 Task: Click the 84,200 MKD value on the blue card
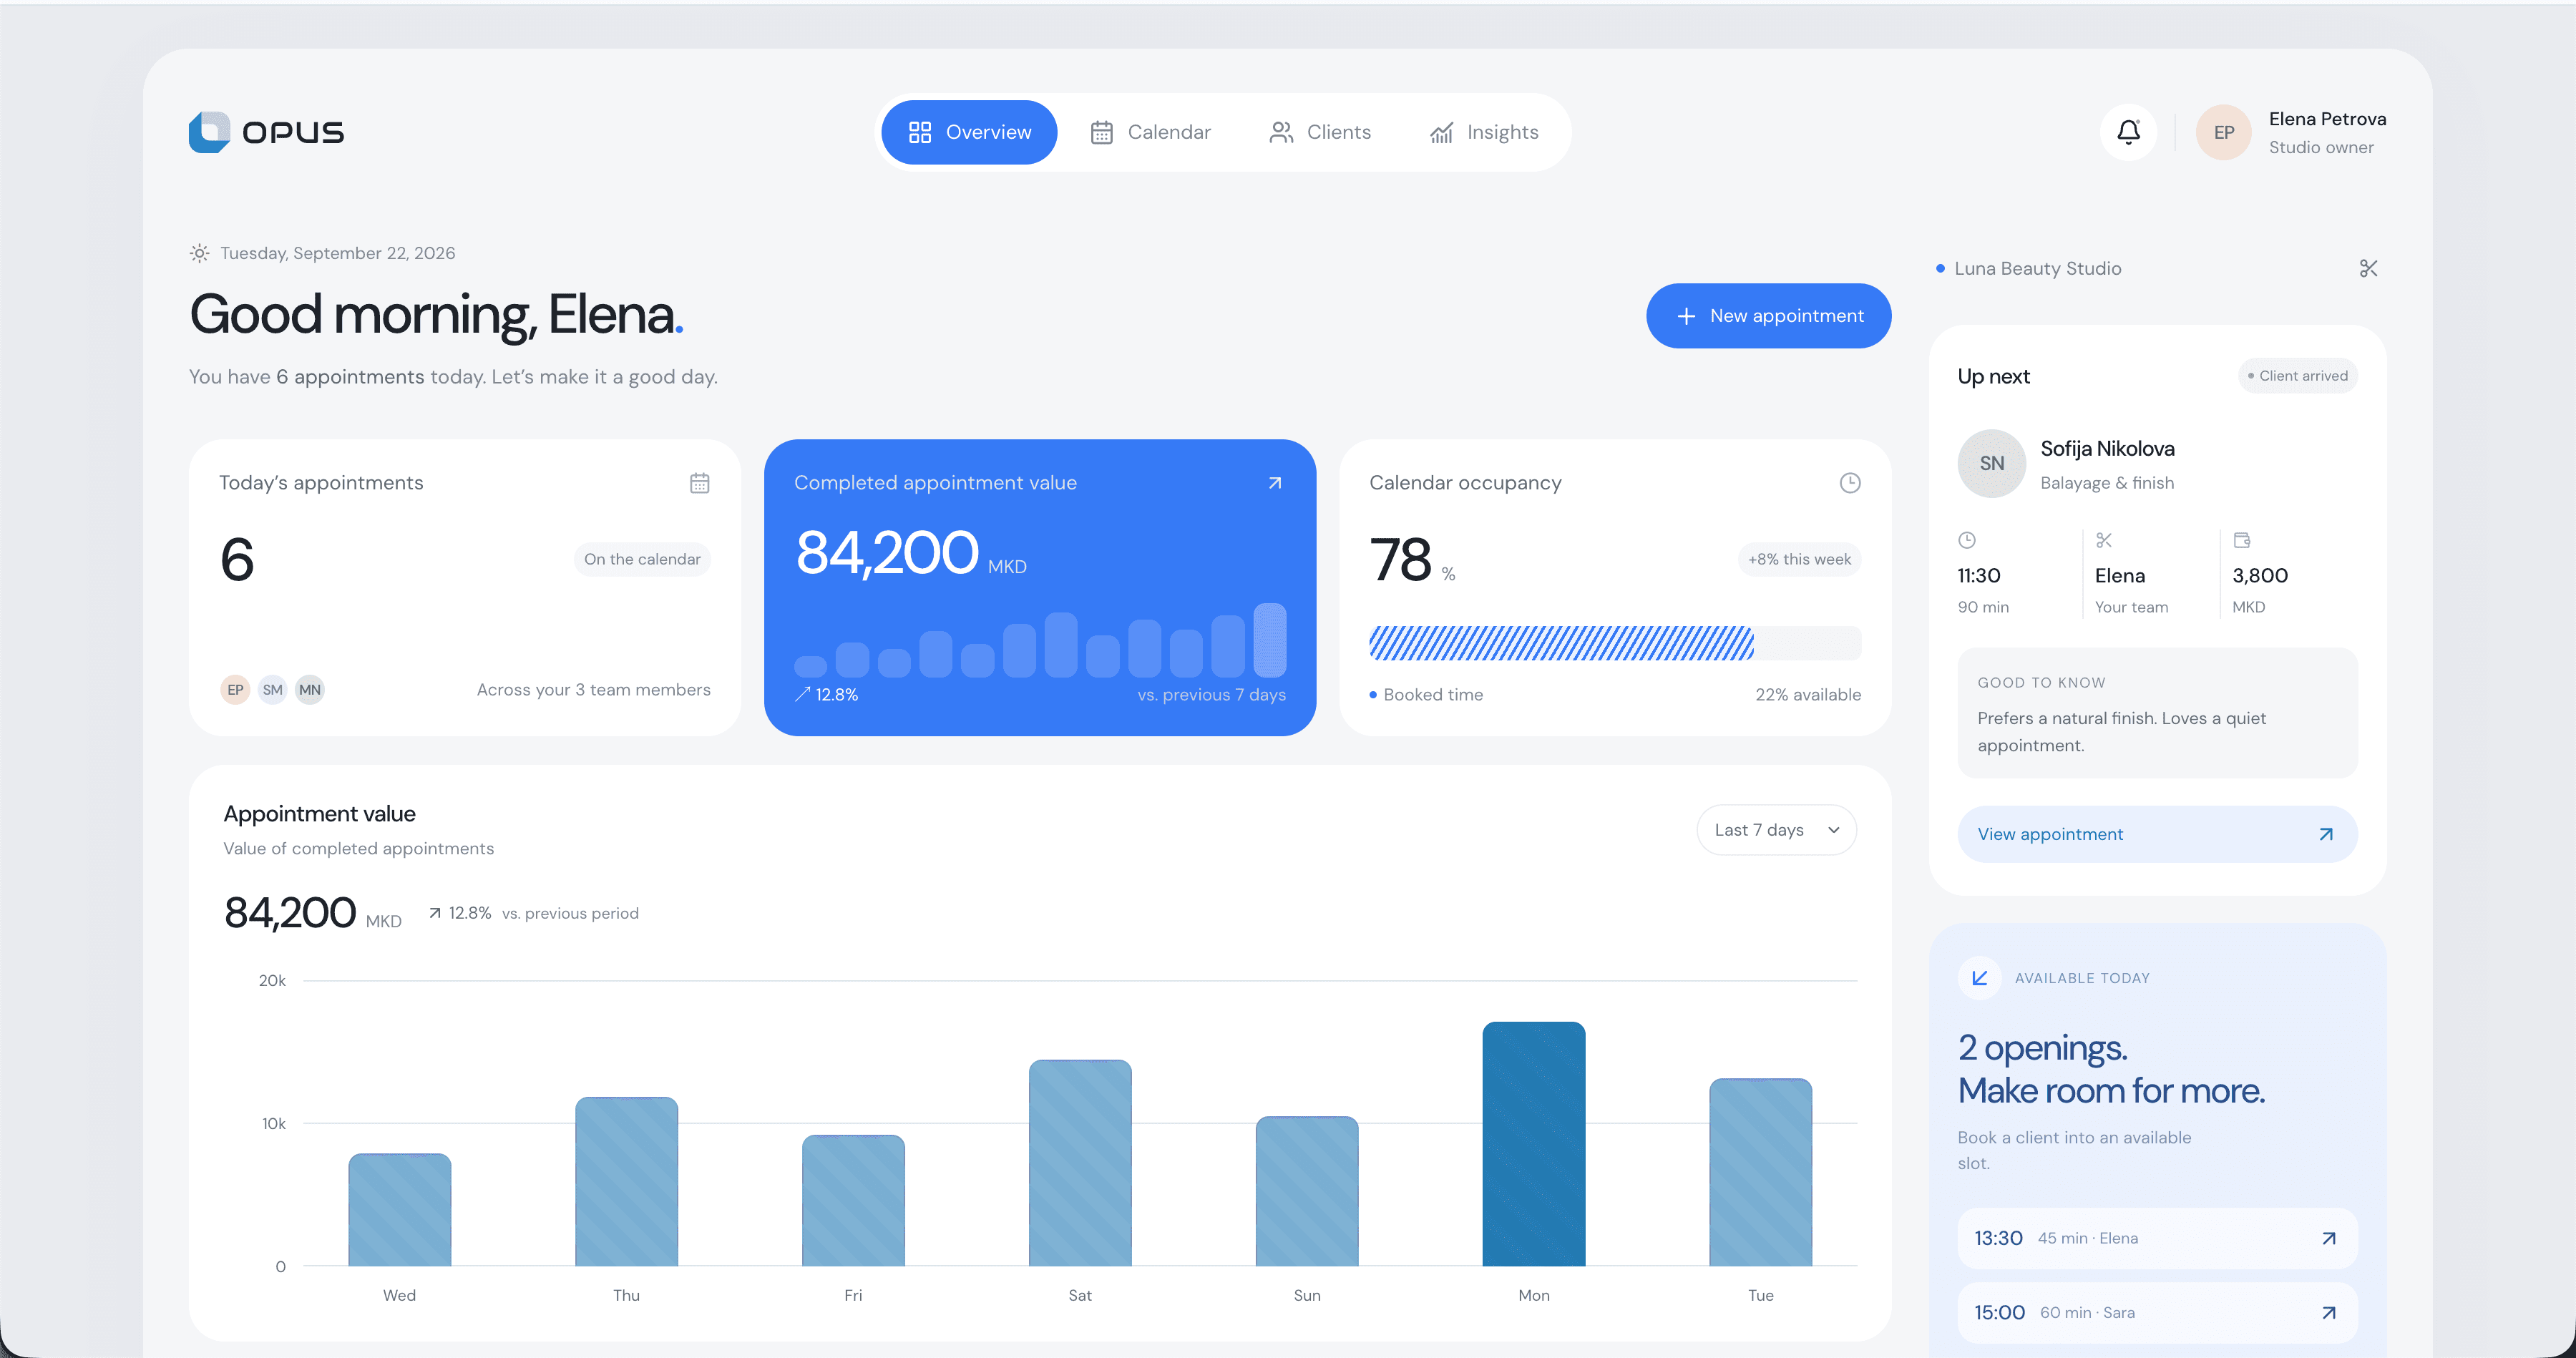point(911,553)
